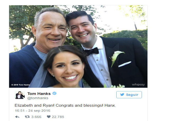Click the 3.666 retweet count
Viewport: 176px width, 121px height.
(36, 117)
